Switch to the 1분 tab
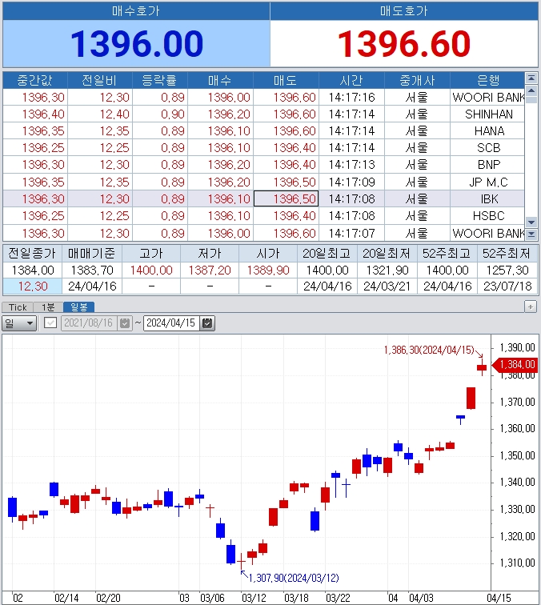 point(47,307)
